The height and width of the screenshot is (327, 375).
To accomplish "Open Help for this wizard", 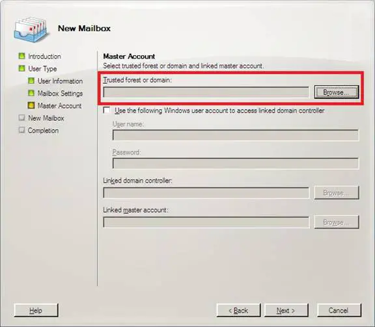I will 36,310.
